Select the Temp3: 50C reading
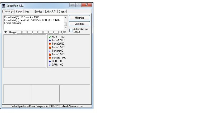The image size is (211, 118). (x=58, y=47)
